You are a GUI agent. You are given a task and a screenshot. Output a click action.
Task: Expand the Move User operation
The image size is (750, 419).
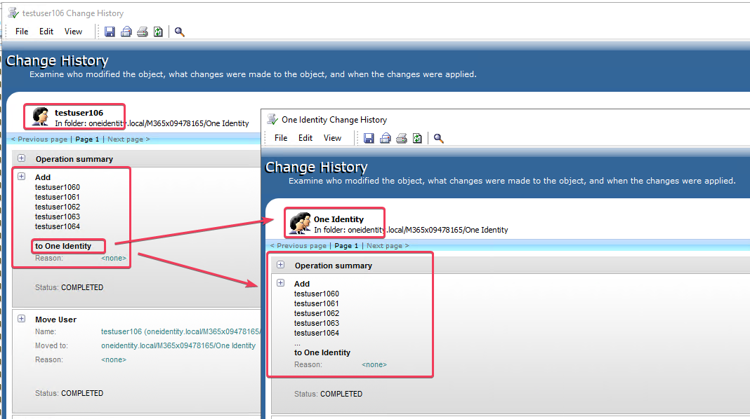22,318
